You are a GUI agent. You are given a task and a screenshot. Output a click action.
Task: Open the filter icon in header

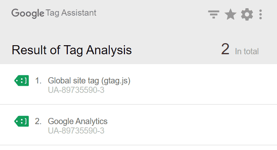tap(214, 14)
